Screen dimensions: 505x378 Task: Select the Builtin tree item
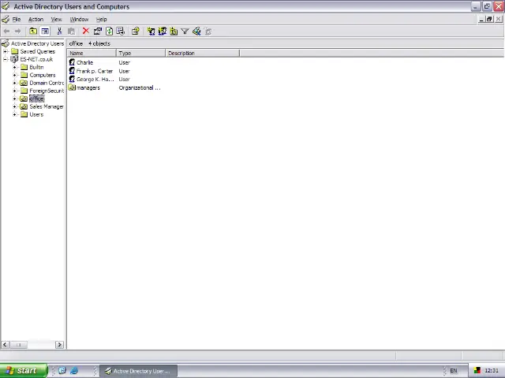[36, 67]
